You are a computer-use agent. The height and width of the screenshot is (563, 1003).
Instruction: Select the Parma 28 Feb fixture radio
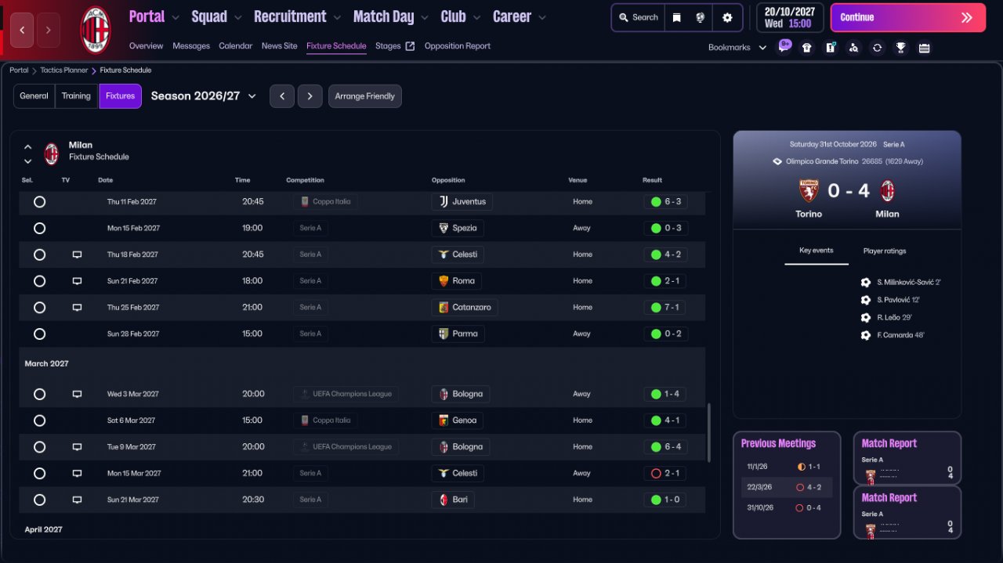(39, 334)
